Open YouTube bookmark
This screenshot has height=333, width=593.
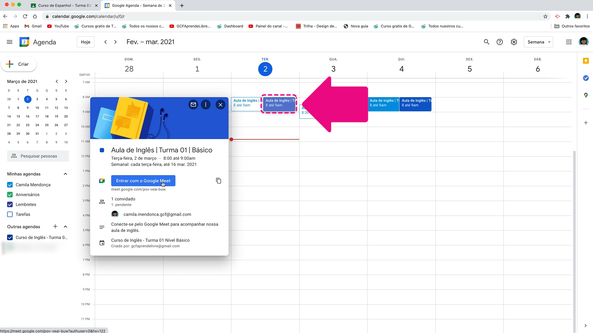pyautogui.click(x=58, y=26)
